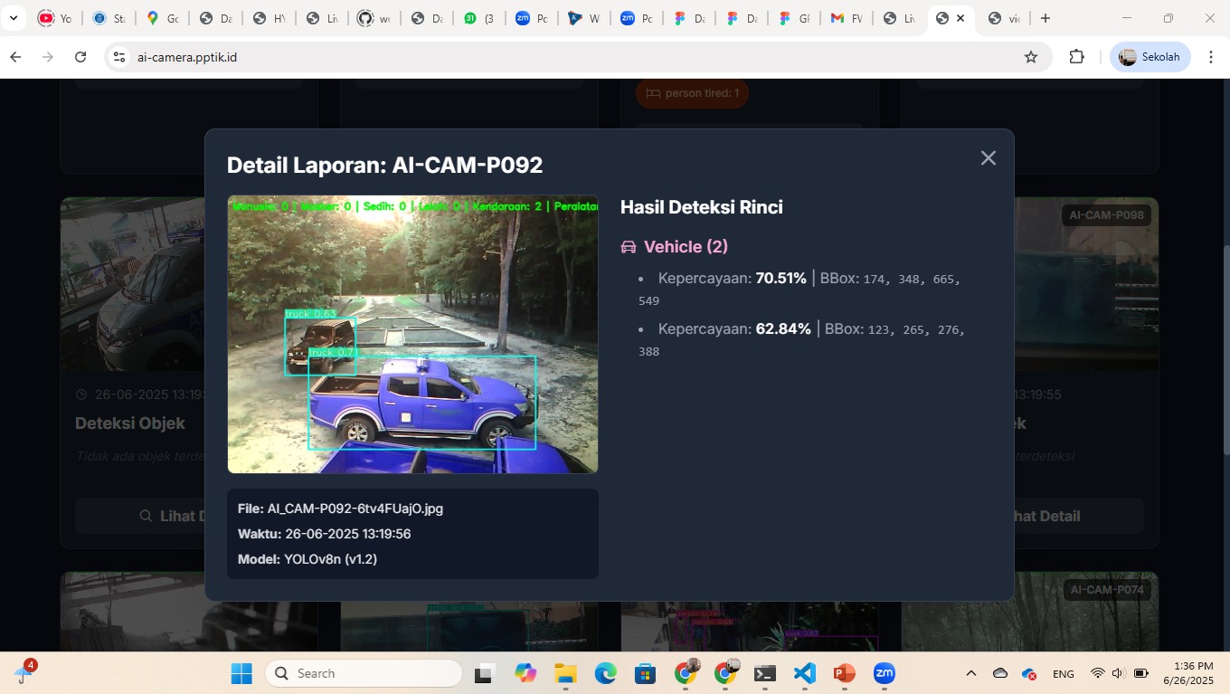
Task: Open Wi-Fi network settings in tray
Action: point(1097,673)
